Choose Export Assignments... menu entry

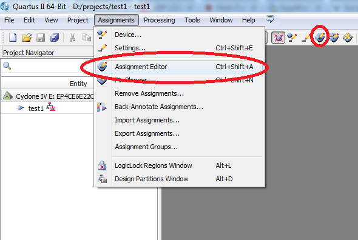[180, 133]
